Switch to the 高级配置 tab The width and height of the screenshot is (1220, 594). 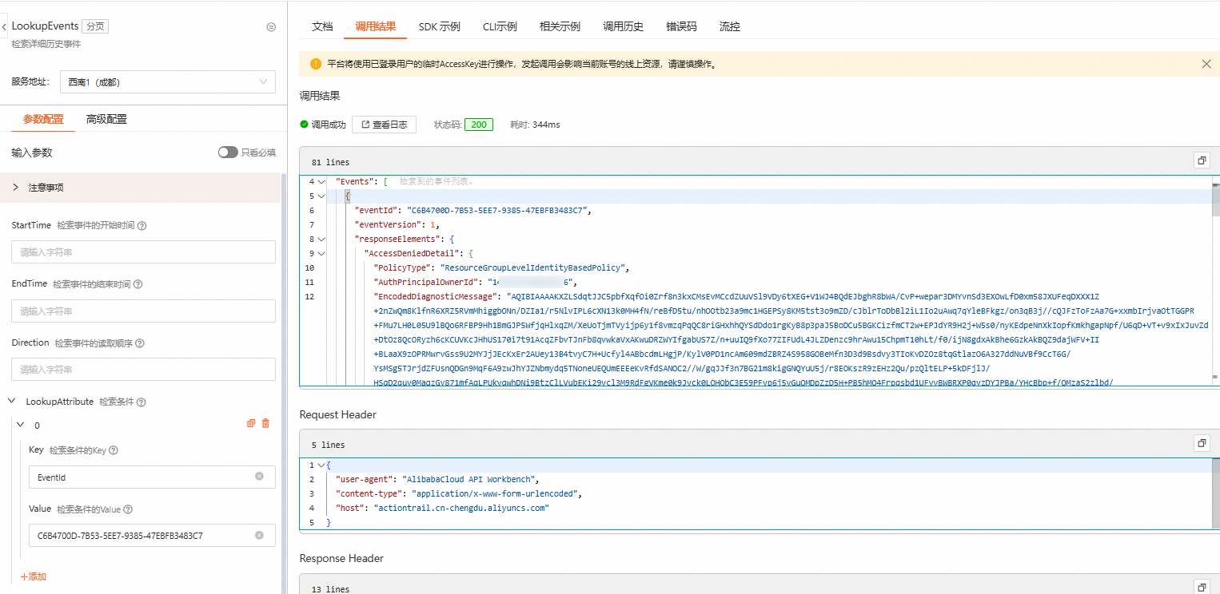pos(106,119)
